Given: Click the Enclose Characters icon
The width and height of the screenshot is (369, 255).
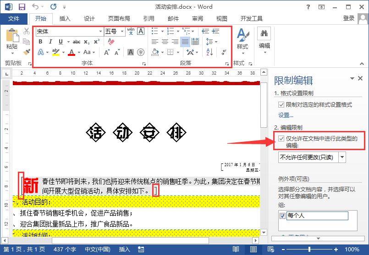Looking at the screenshot, I should (x=141, y=52).
